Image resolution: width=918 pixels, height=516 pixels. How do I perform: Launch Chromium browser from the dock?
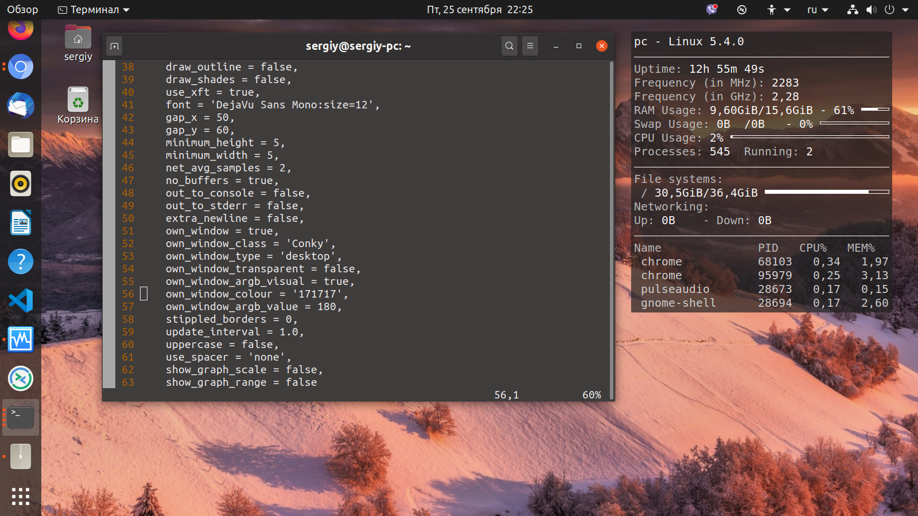[x=21, y=67]
